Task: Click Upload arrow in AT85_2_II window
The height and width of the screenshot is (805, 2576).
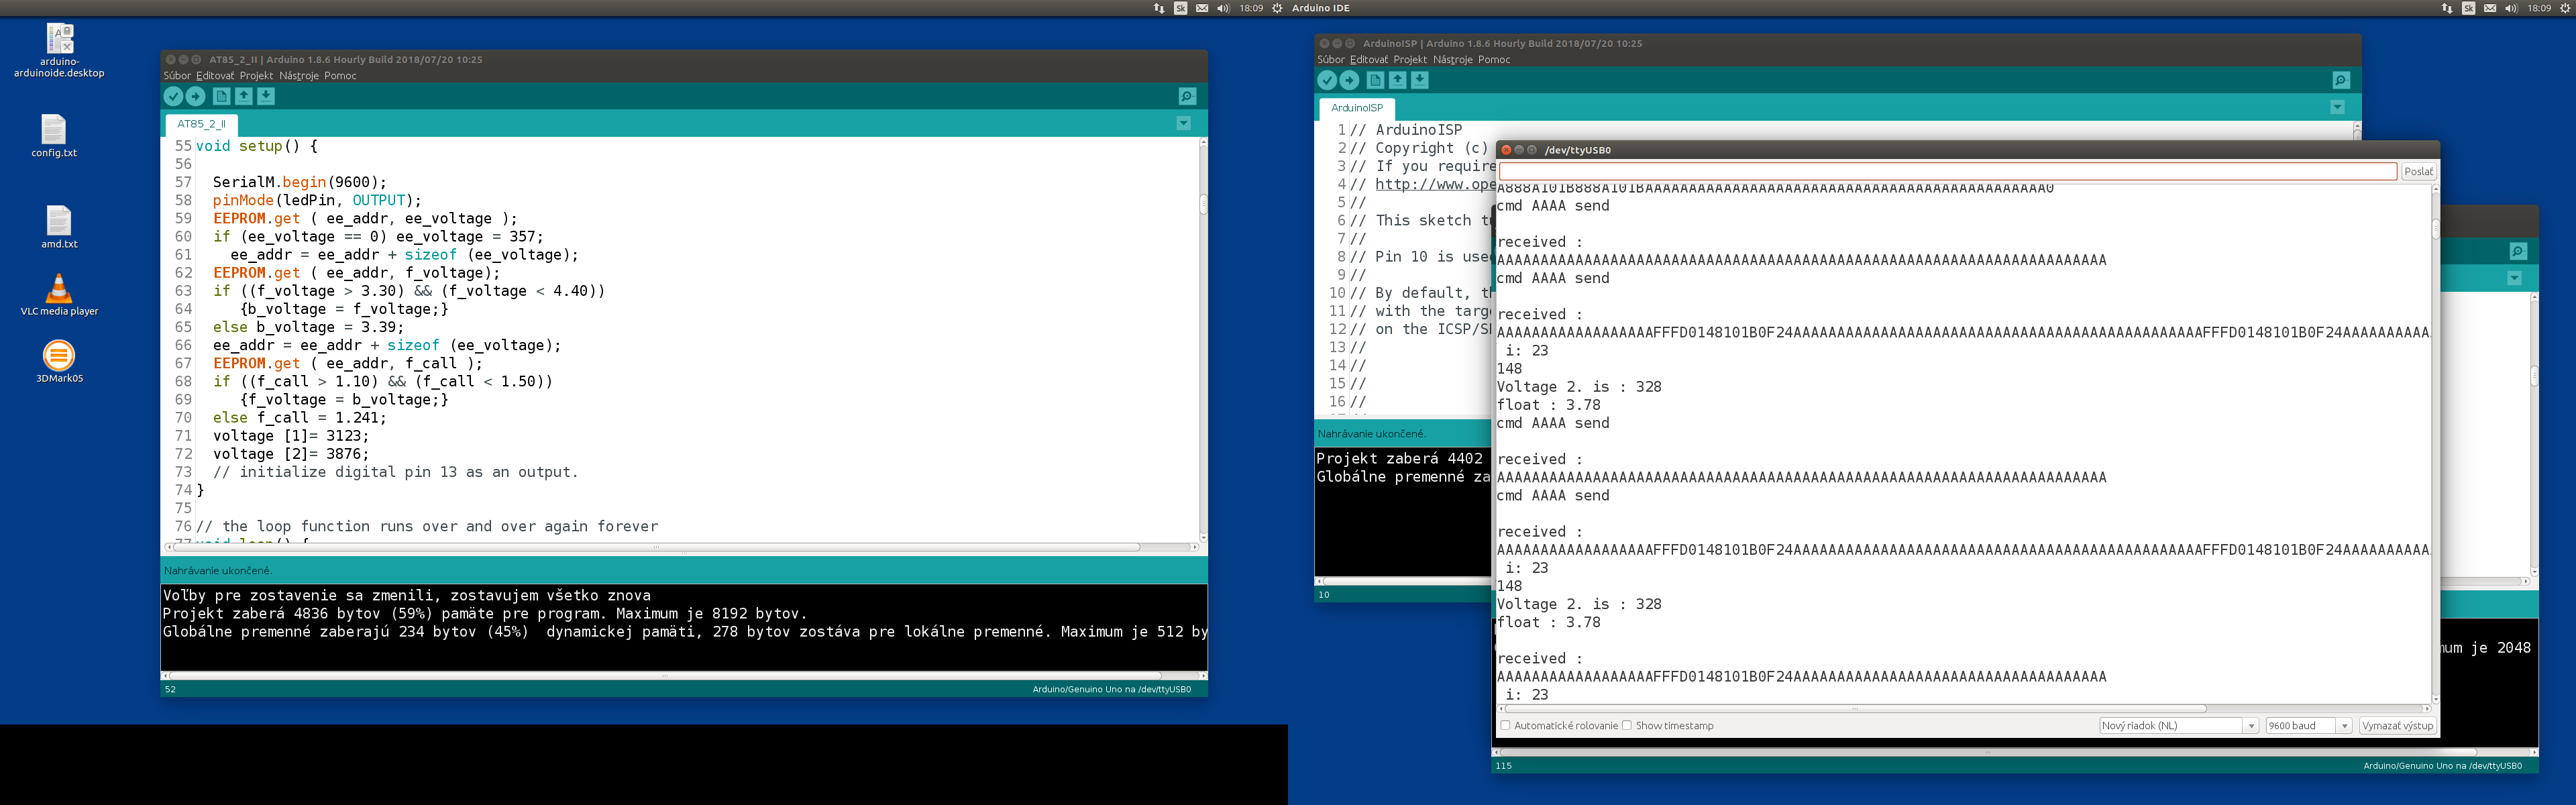Action: (x=196, y=96)
